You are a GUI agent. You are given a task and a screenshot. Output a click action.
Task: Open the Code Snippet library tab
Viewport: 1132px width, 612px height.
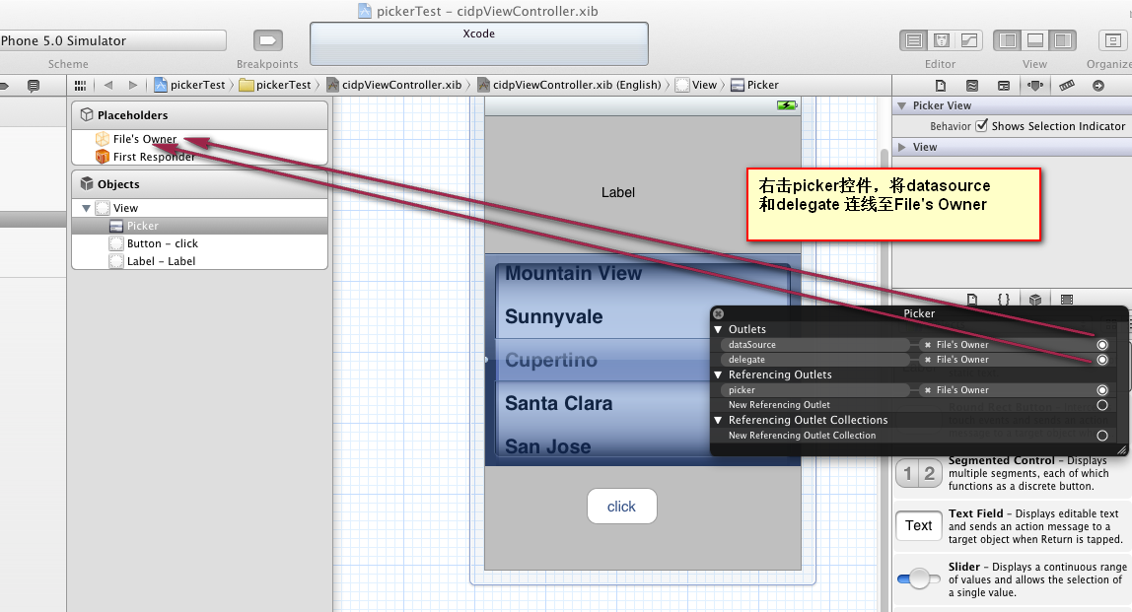pyautogui.click(x=1004, y=299)
